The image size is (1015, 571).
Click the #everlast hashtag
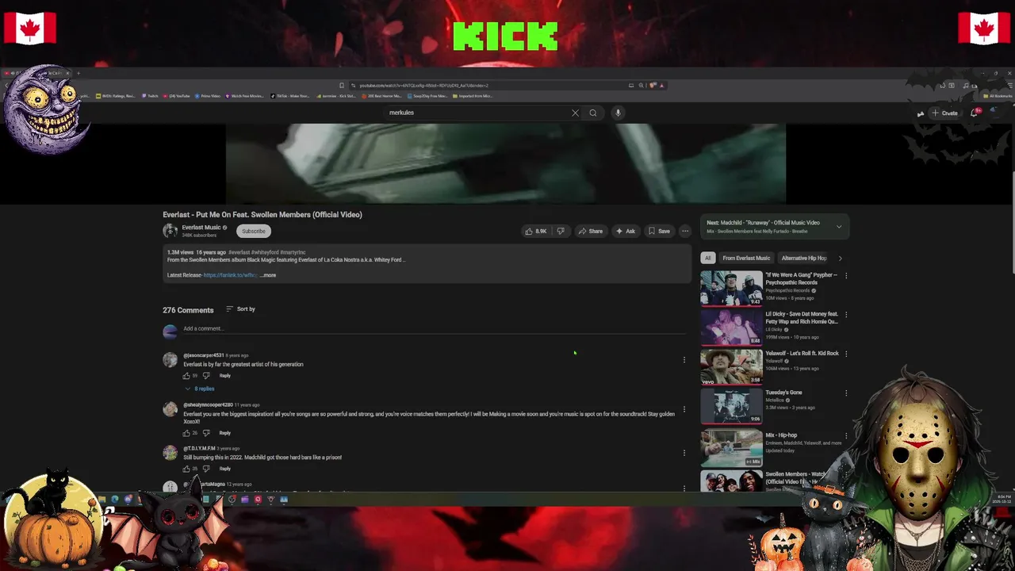(239, 252)
